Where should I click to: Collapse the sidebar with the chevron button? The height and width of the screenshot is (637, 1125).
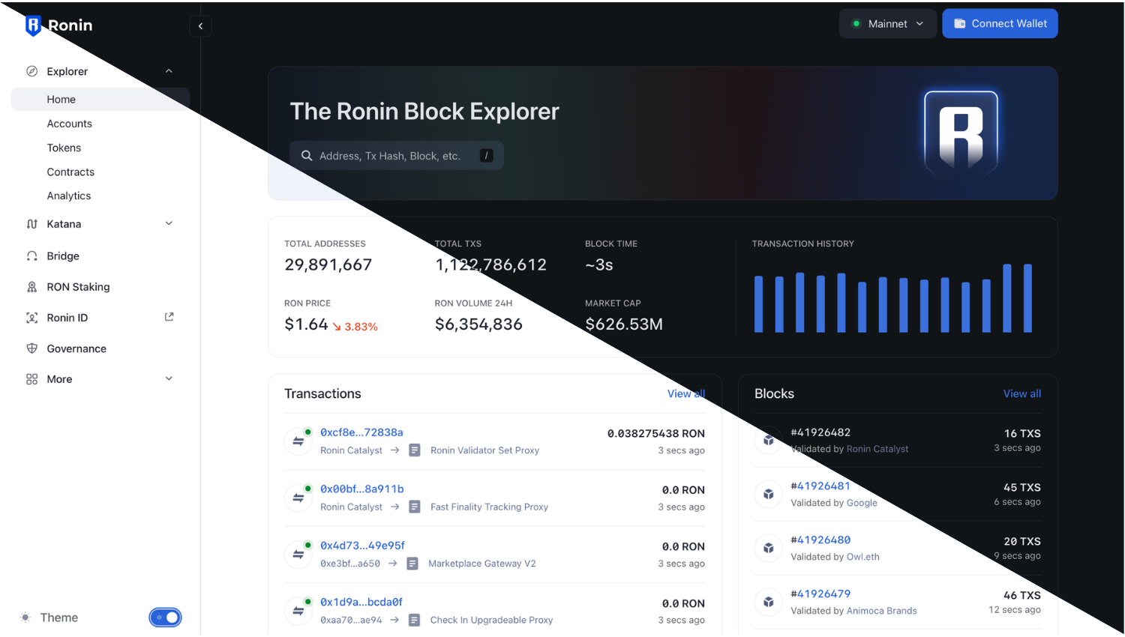[x=200, y=26]
